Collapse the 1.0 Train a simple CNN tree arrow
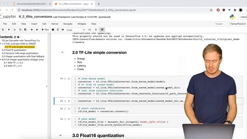The image size is (247, 139). pyautogui.click(x=0, y=44)
